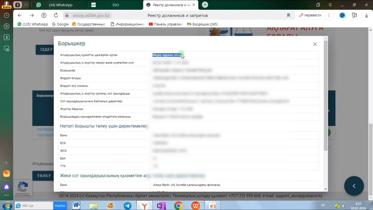Open Панель управления bookmark

point(166,24)
